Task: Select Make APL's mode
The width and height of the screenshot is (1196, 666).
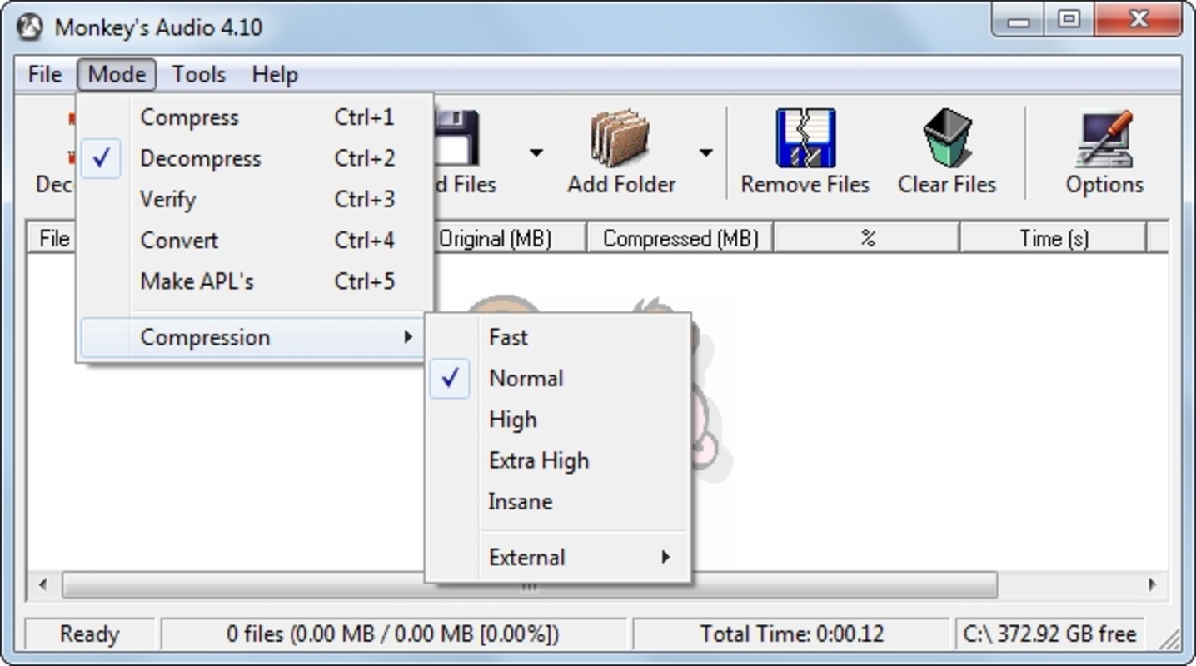Action: [255, 281]
